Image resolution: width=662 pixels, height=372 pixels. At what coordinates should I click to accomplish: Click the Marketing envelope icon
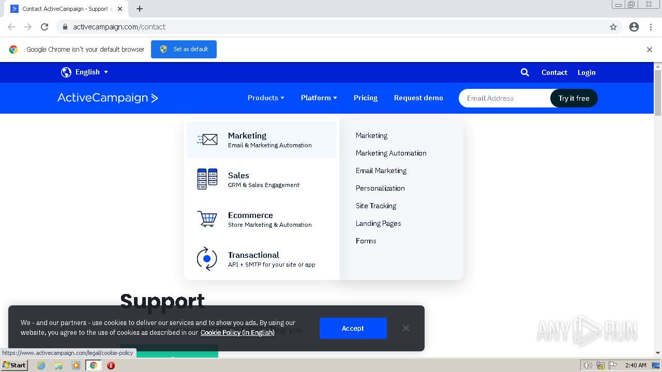(x=207, y=139)
